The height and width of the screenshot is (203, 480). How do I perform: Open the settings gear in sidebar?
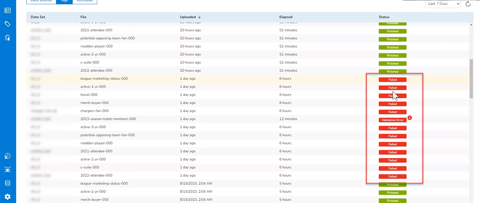click(x=8, y=197)
